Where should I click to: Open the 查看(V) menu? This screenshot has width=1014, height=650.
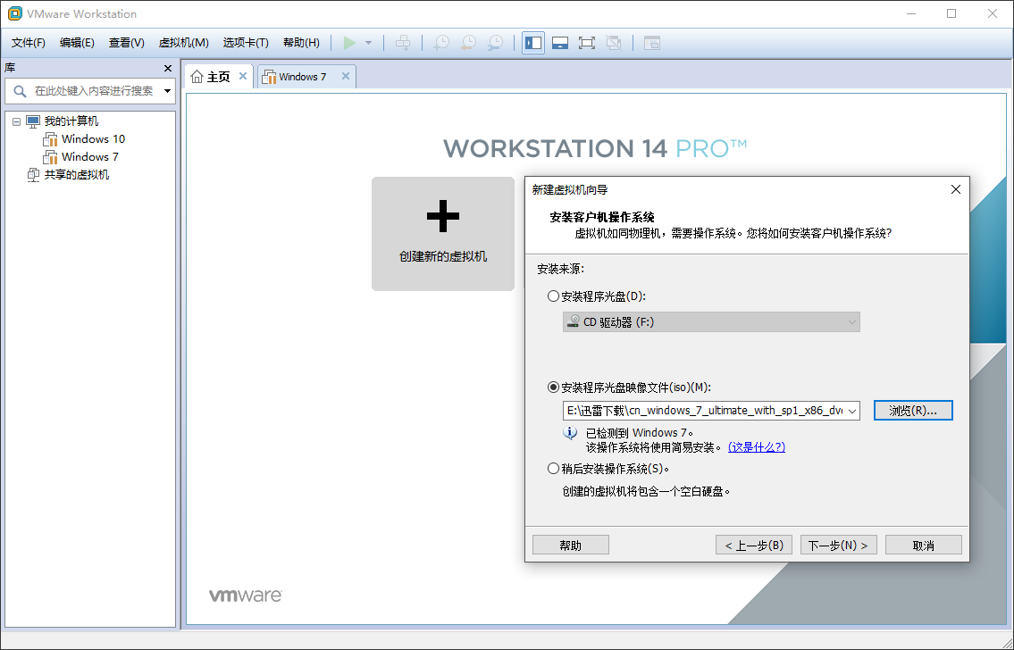tap(126, 43)
